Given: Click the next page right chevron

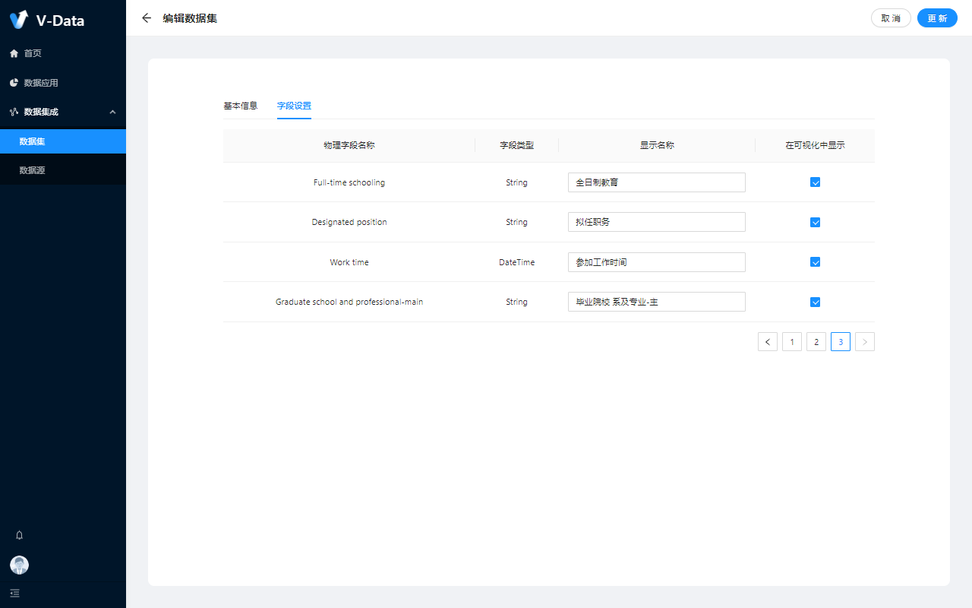Looking at the screenshot, I should (x=864, y=342).
